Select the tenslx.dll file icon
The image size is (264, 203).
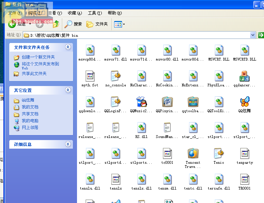click(x=141, y=179)
